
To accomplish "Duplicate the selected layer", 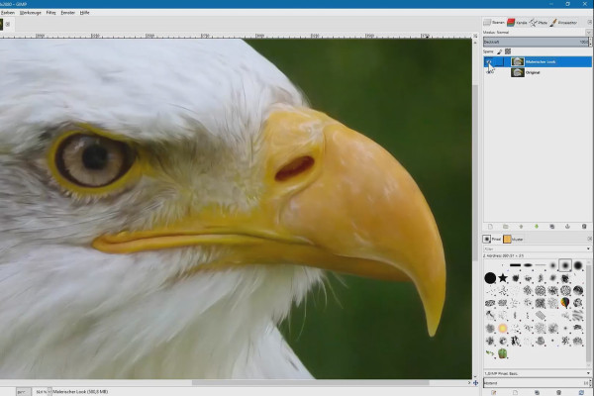I will pos(552,227).
